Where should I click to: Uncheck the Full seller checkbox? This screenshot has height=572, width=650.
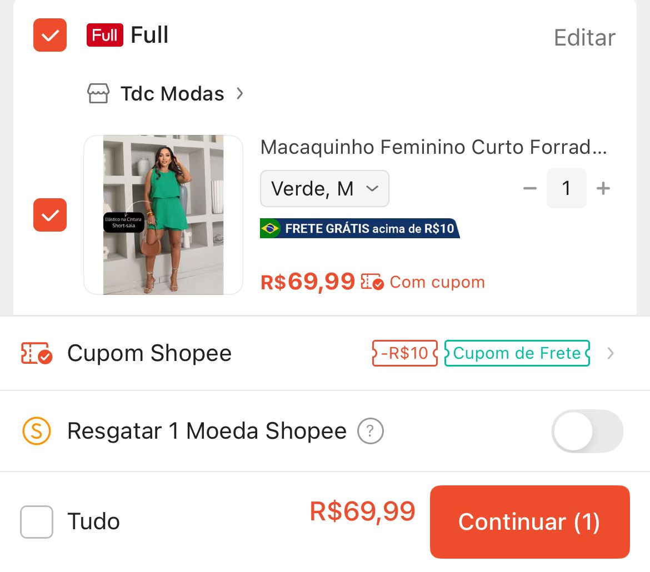49,34
